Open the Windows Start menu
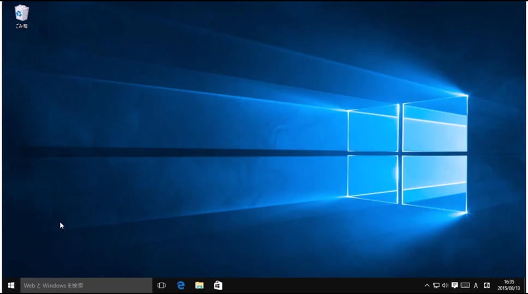This screenshot has height=294, width=528. click(x=11, y=285)
